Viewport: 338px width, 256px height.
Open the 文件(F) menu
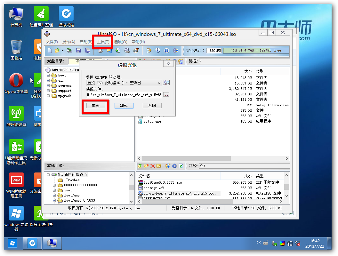click(52, 42)
